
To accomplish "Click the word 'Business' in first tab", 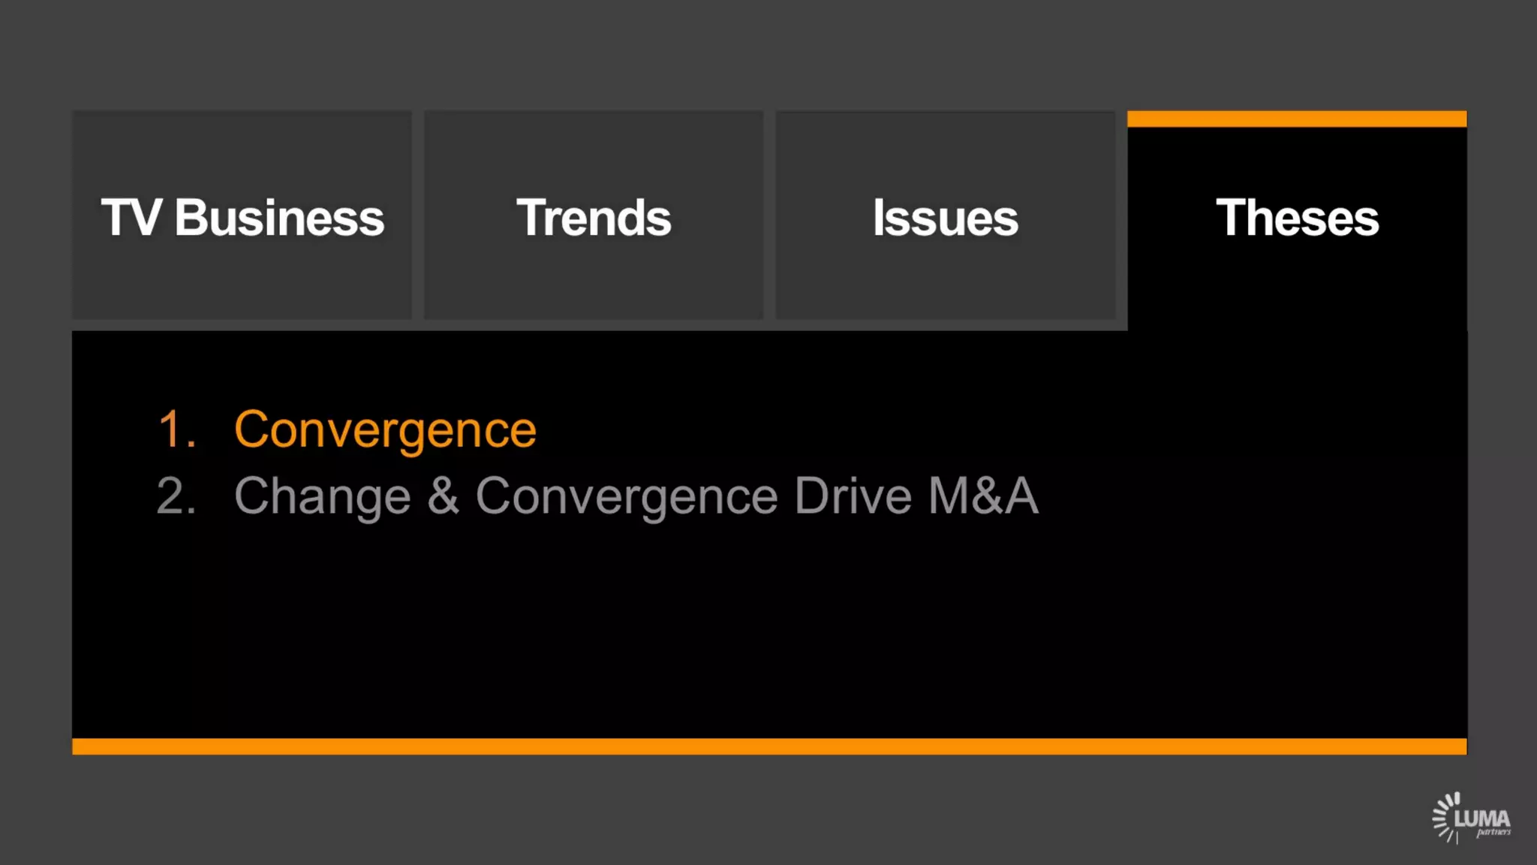I will coord(279,218).
